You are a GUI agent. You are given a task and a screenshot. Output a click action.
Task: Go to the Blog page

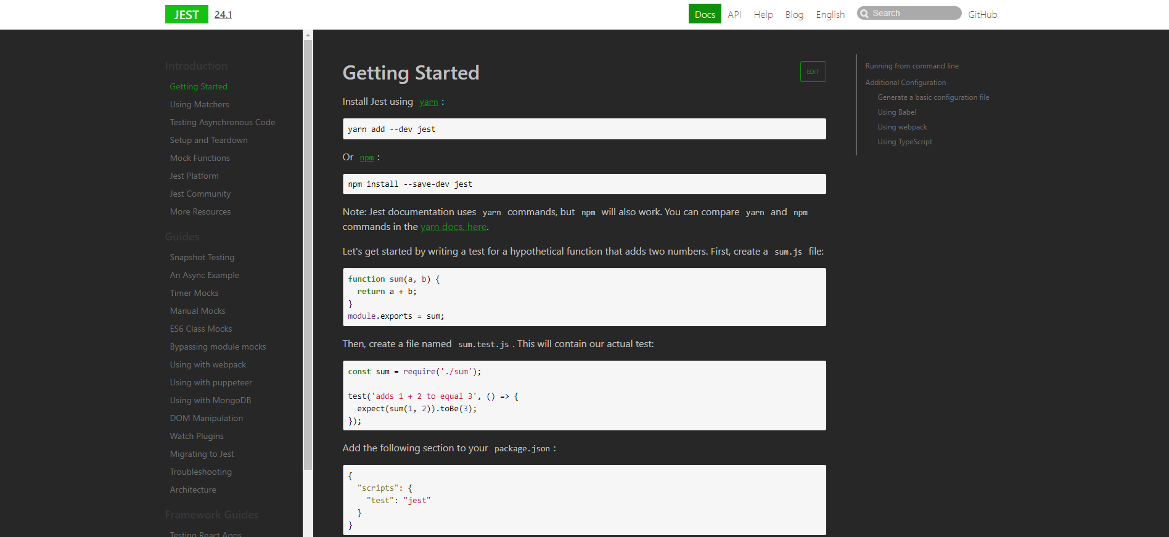pyautogui.click(x=794, y=14)
